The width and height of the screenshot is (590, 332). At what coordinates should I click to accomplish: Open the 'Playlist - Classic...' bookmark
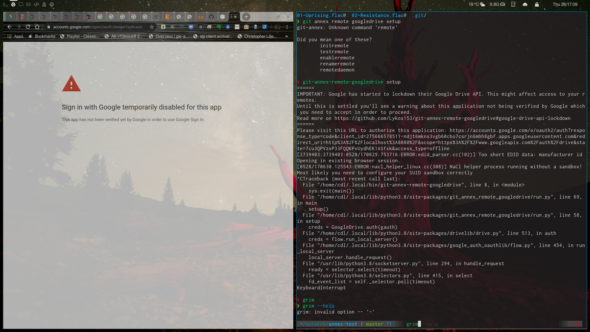click(80, 36)
